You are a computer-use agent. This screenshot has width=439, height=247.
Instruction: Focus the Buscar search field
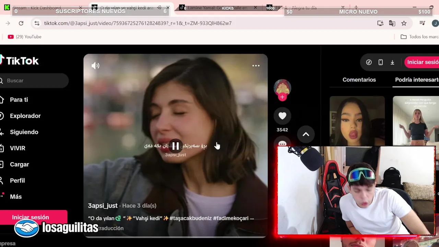[x=34, y=81]
